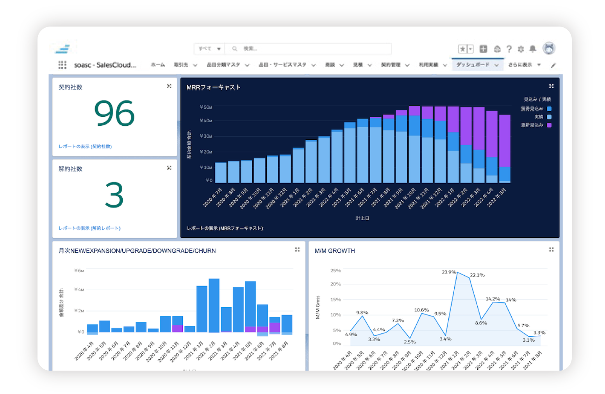Image resolution: width=605 pixels, height=394 pixels.
Task: Expand the MRRフォーキャスト chart
Action: pyautogui.click(x=551, y=86)
